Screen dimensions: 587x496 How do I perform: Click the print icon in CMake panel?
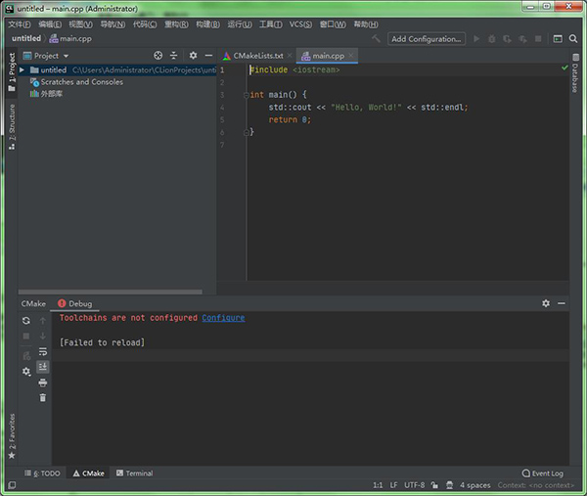(x=42, y=382)
